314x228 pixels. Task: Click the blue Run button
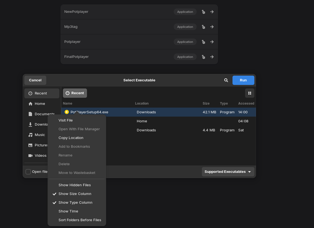click(243, 80)
